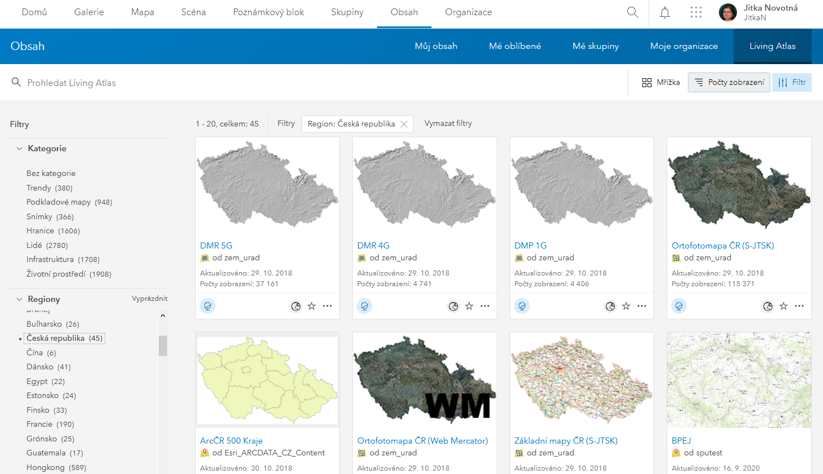Open the search magnifier in top navigation

coord(632,12)
